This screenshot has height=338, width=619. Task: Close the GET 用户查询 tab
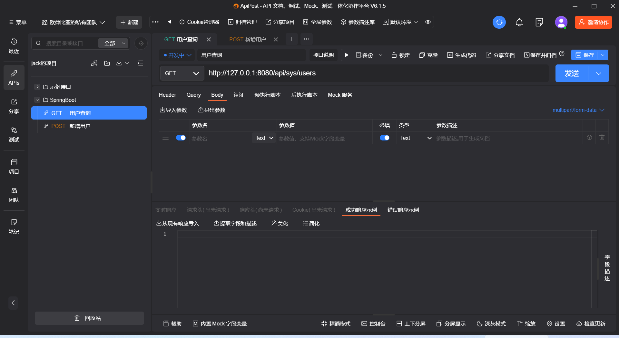click(x=209, y=39)
